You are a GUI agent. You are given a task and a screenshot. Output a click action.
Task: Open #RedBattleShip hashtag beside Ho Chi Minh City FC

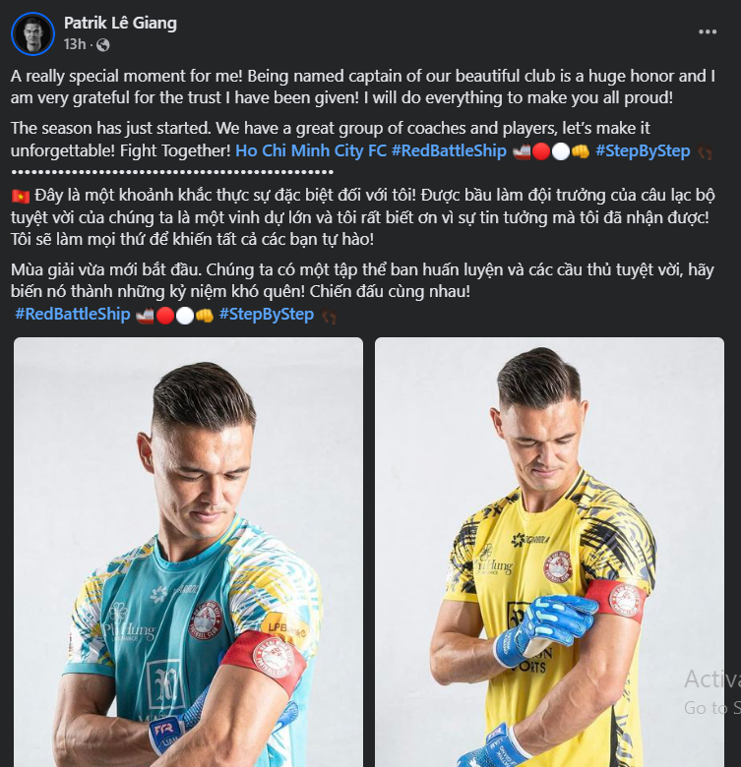449,150
